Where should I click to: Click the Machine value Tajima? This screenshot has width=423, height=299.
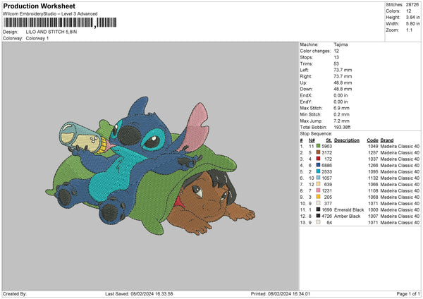(341, 44)
